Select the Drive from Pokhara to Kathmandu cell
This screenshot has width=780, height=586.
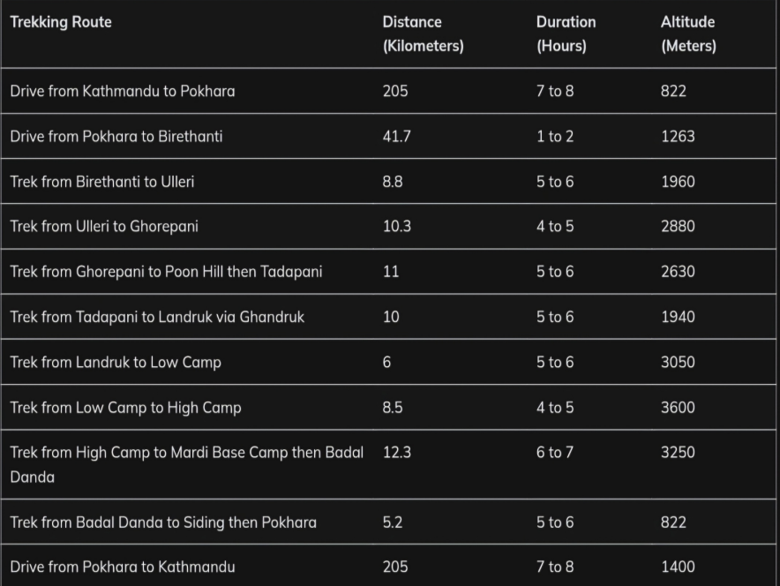point(123,567)
